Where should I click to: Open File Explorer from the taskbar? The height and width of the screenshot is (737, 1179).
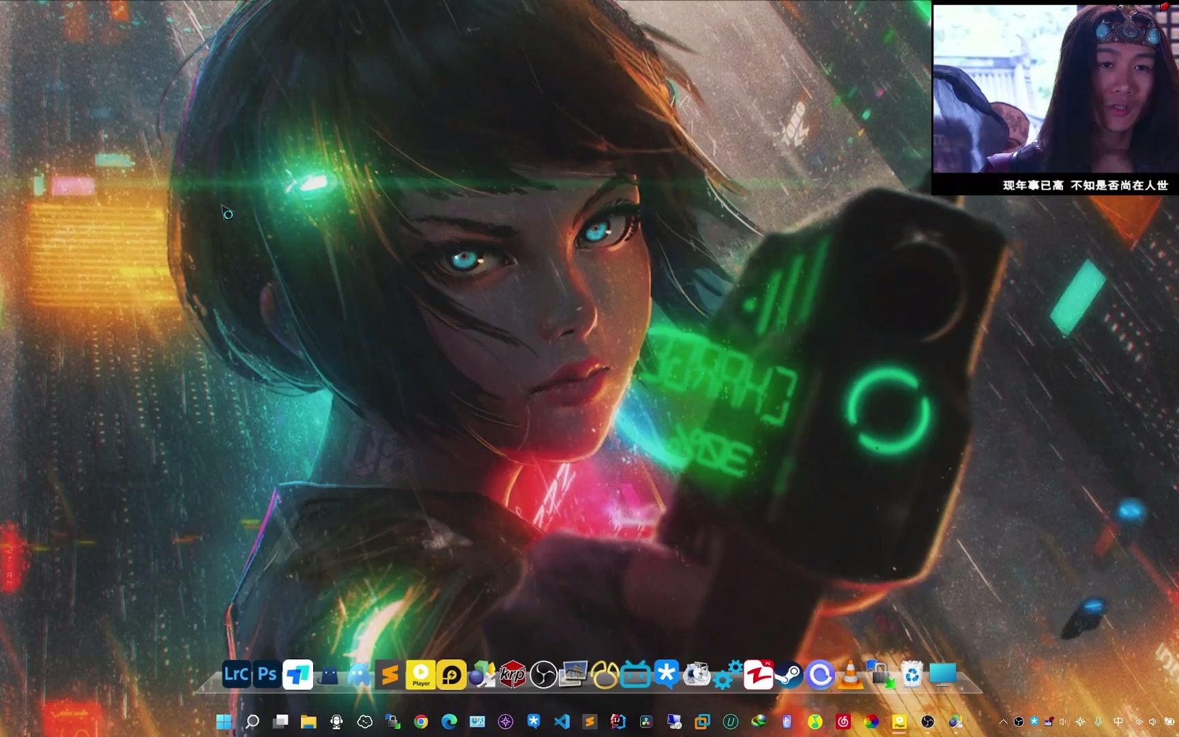click(x=308, y=722)
